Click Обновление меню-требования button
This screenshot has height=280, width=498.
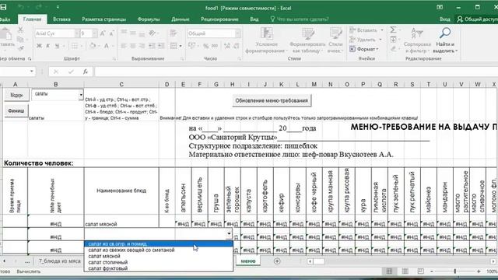(272, 100)
